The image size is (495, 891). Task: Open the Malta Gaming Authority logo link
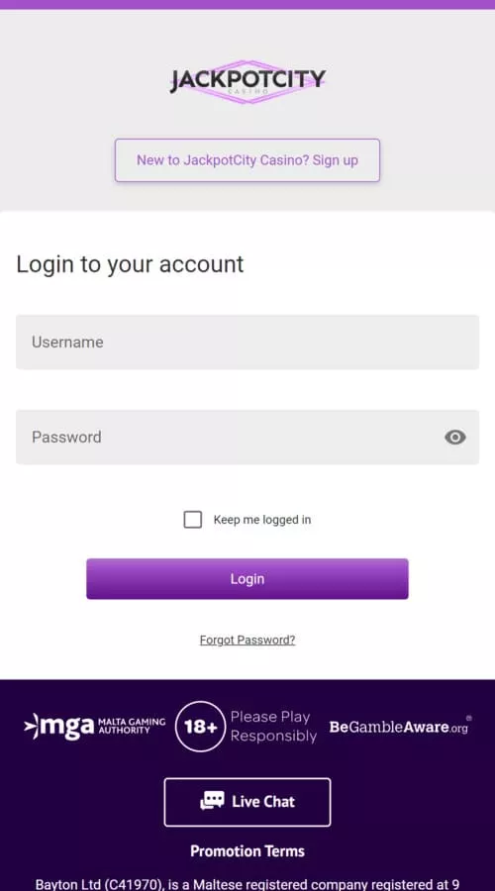[x=94, y=727]
